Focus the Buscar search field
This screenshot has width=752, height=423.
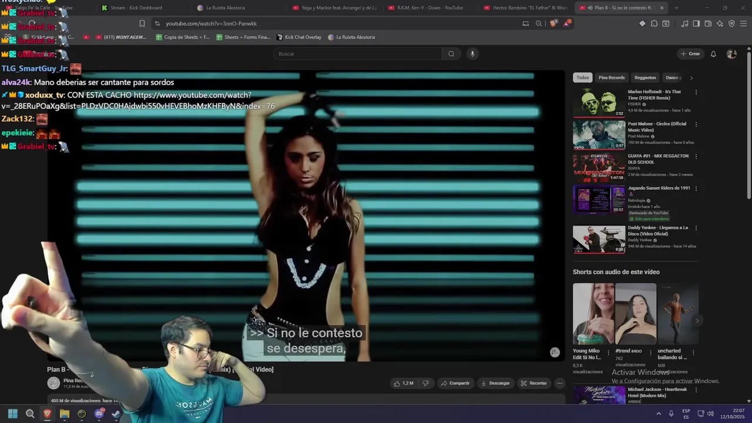pos(358,53)
